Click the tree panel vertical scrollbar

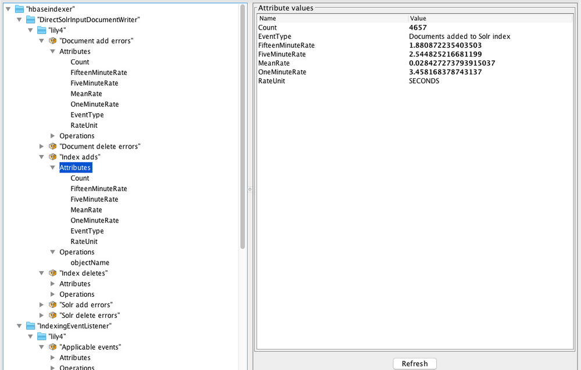pyautogui.click(x=243, y=127)
